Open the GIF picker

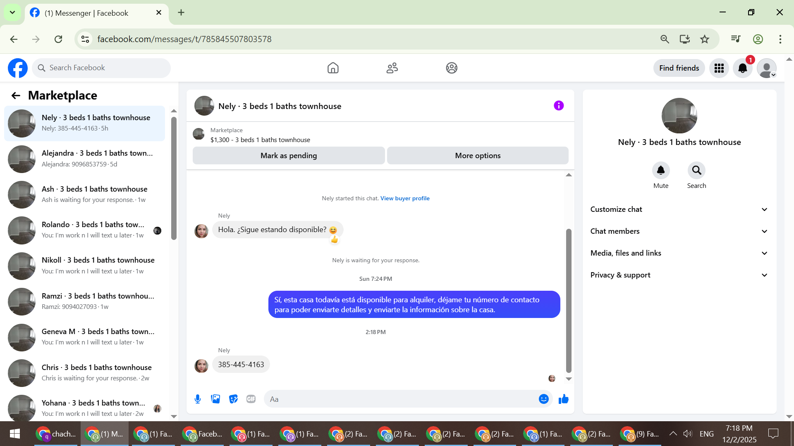pyautogui.click(x=251, y=399)
